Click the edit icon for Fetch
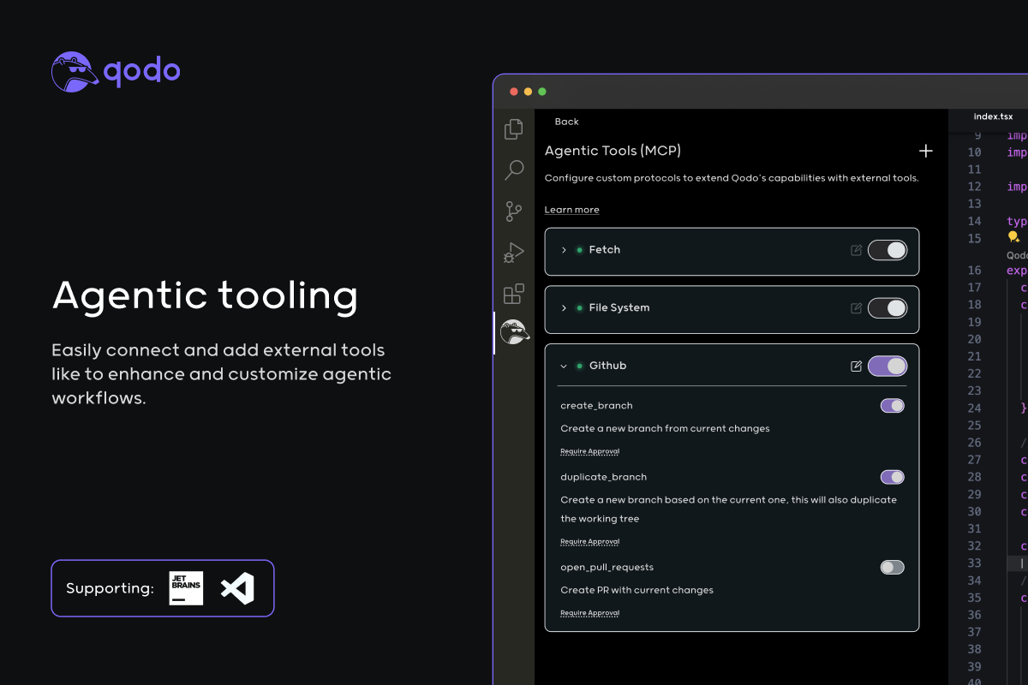This screenshot has width=1028, height=685. tap(856, 250)
